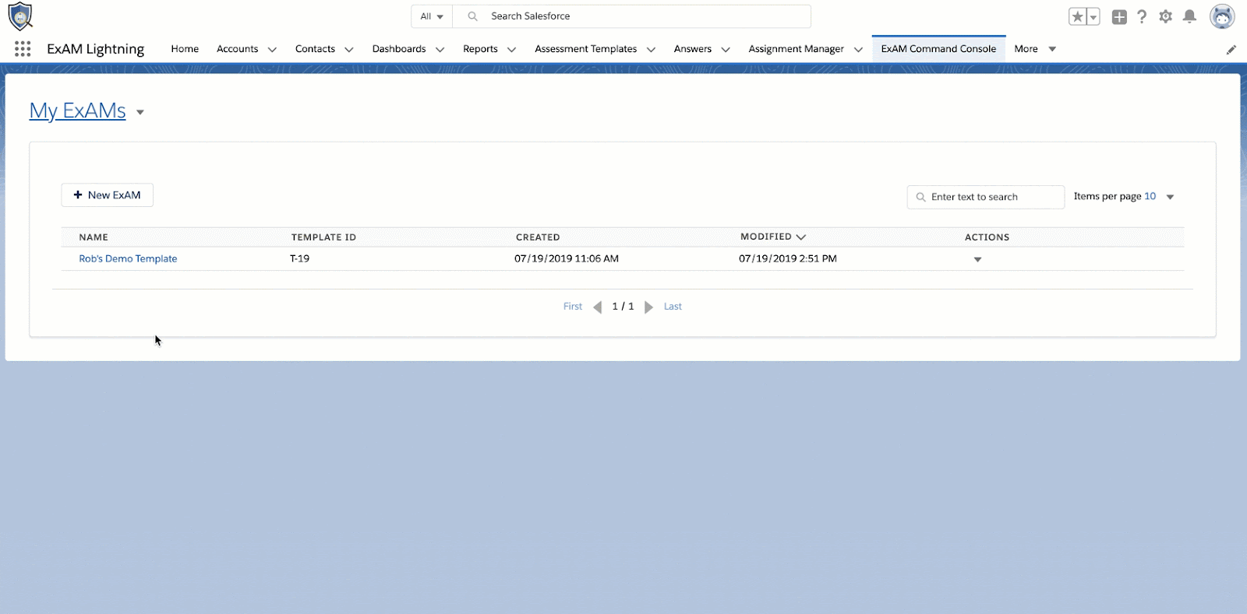Open the Setup gear icon

point(1166,16)
